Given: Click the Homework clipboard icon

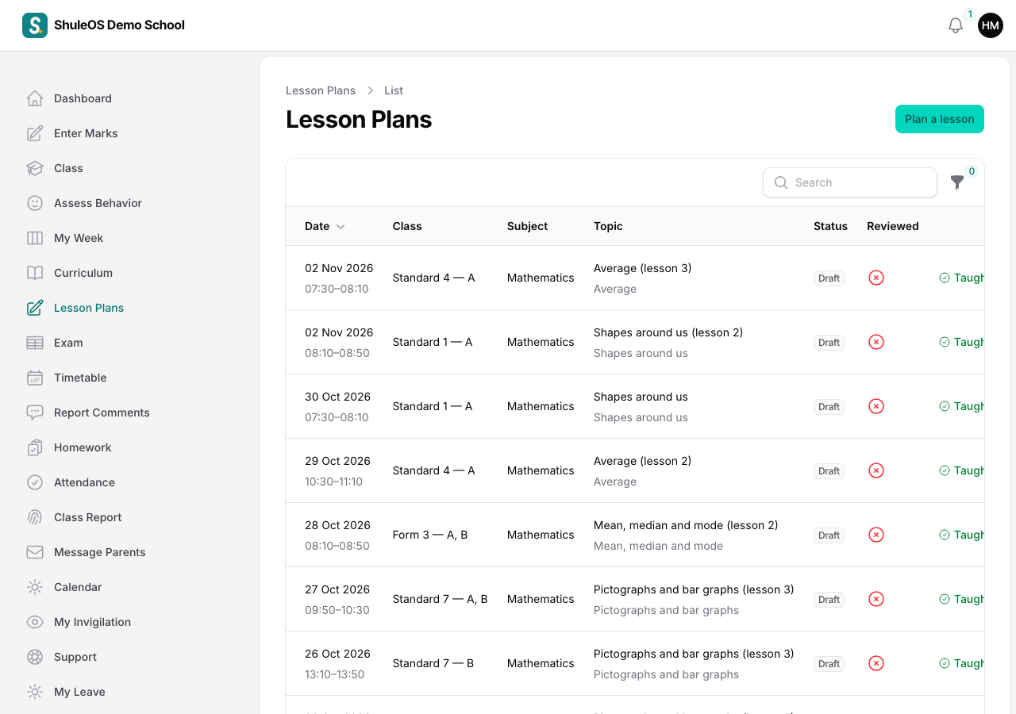Looking at the screenshot, I should [35, 447].
